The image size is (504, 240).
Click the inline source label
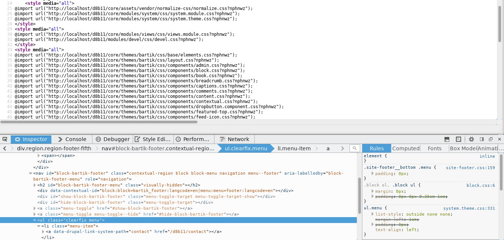(487, 156)
